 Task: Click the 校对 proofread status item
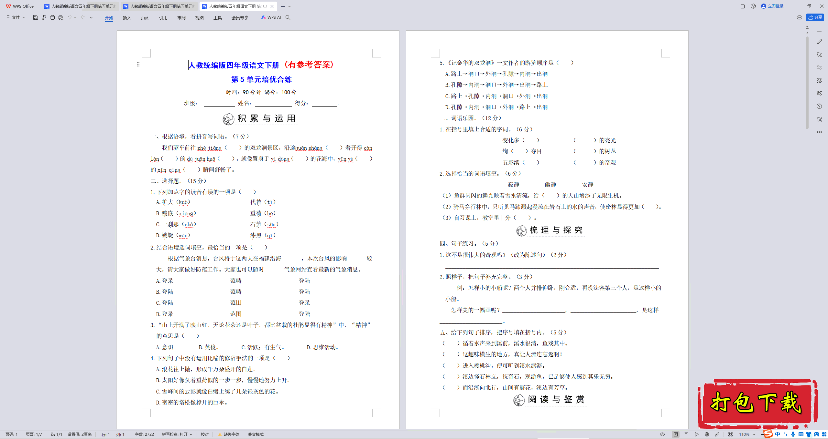coord(205,434)
